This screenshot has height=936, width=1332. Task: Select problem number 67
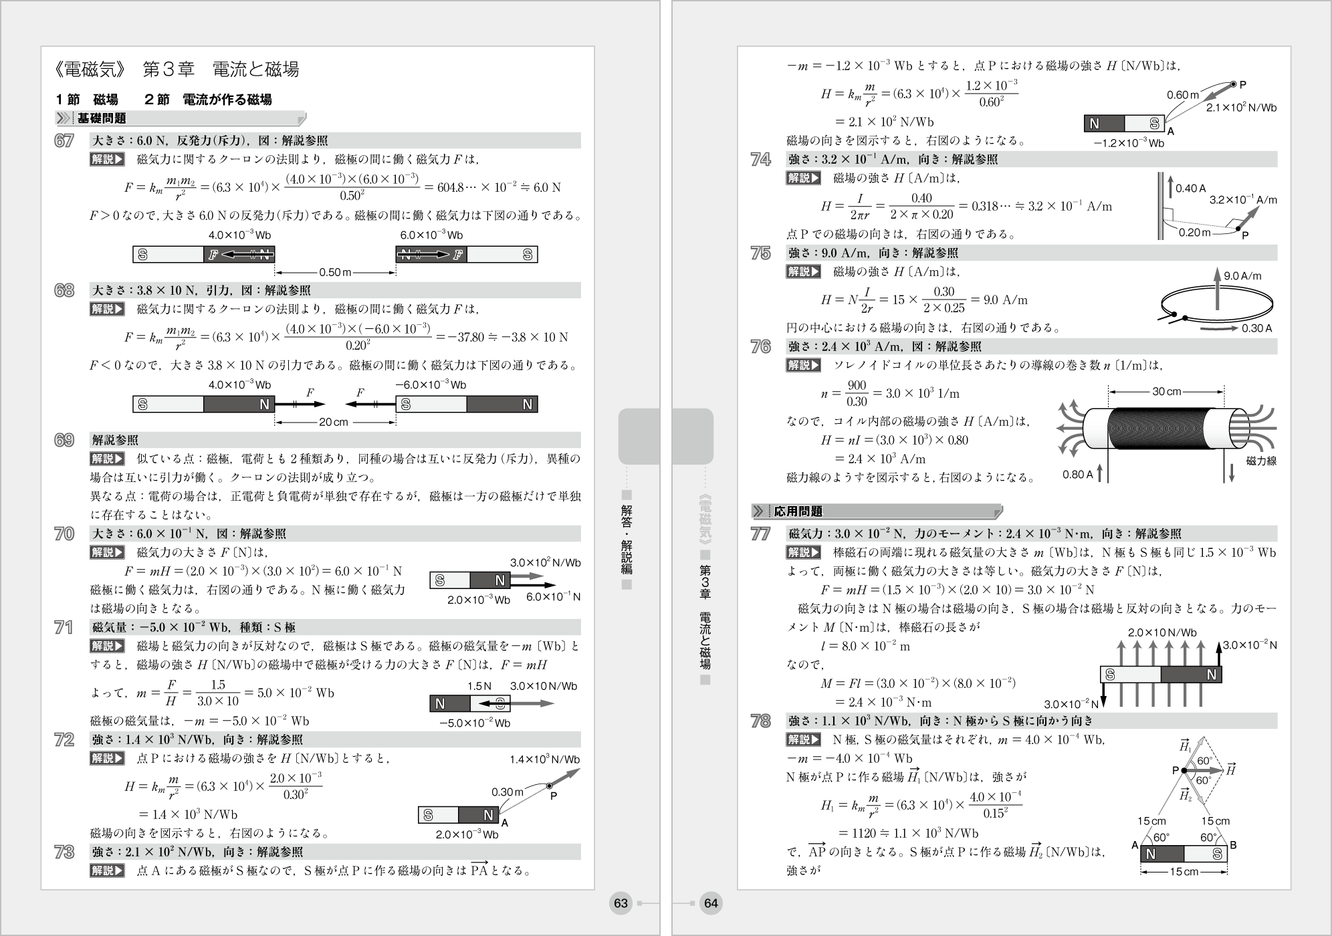64,141
